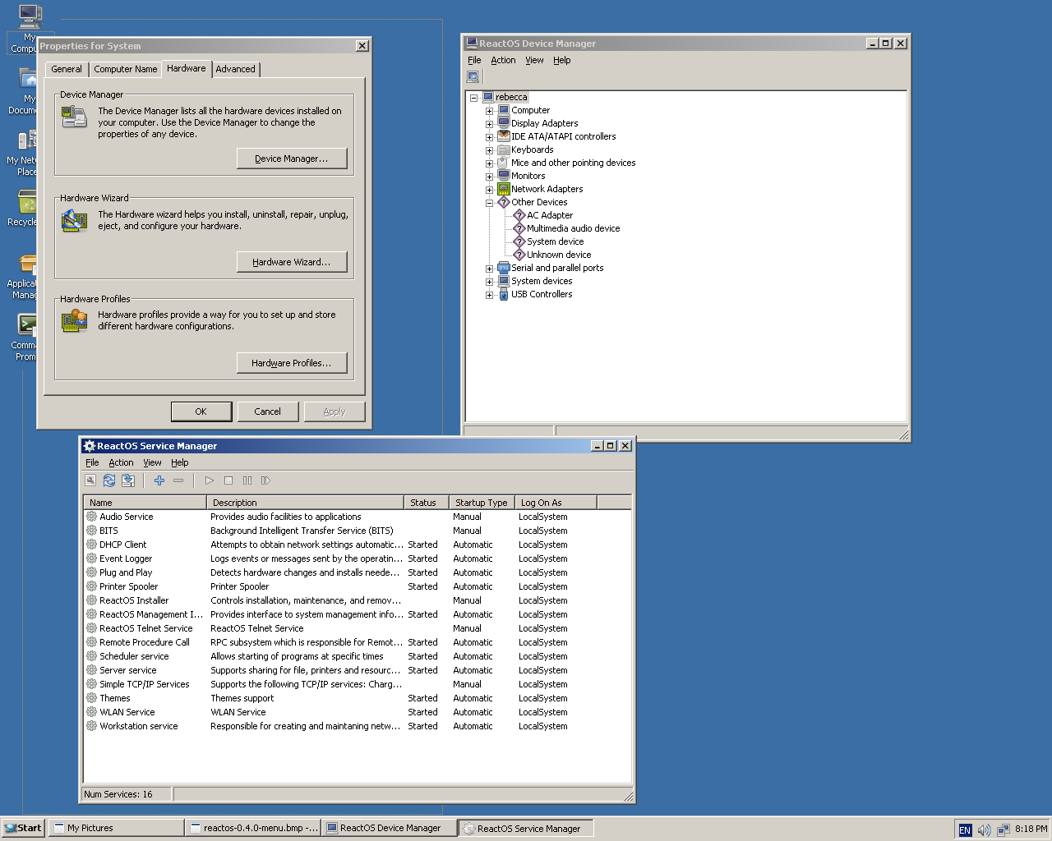This screenshot has width=1052, height=841.
Task: Switch to the Computer Name tab
Action: 125,69
